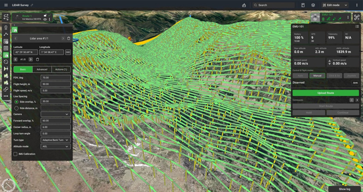Toggle Route 1 visibility eye icon

pos(45,19)
